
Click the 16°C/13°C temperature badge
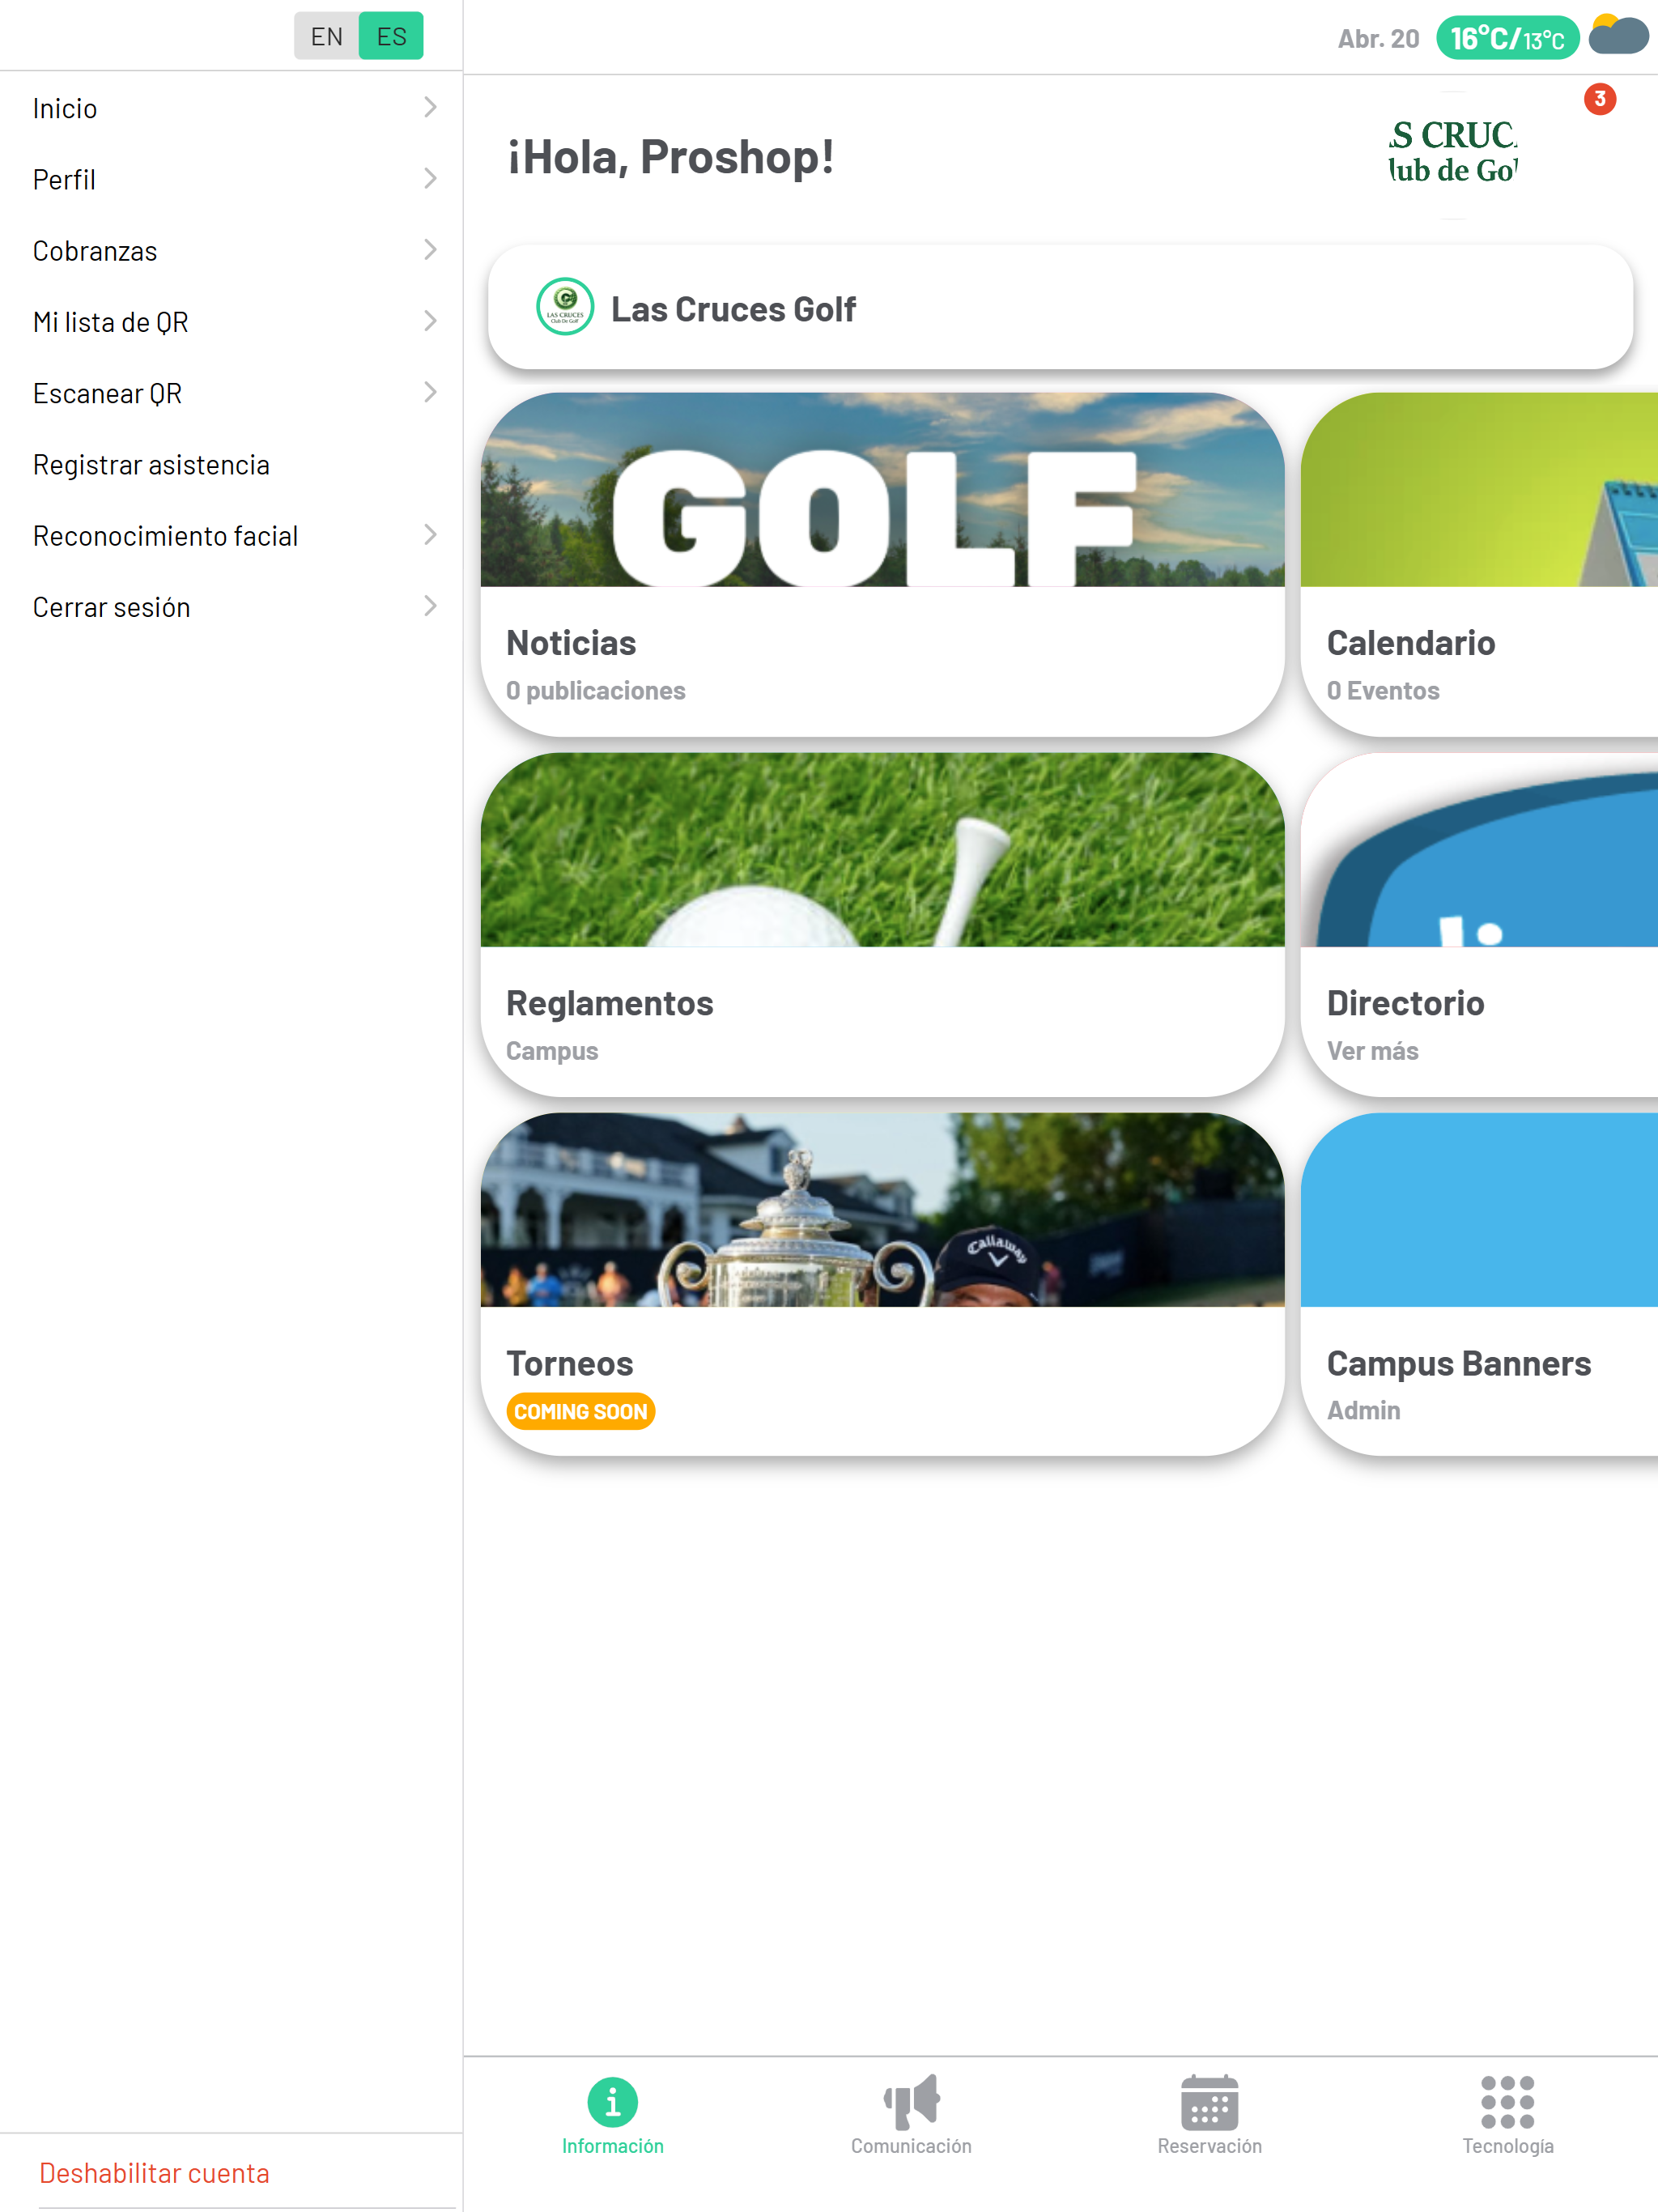coord(1507,38)
